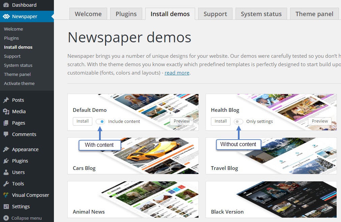Click the Animal News demo thumbnail
Viewport: 341px width, 222px height.
(x=133, y=199)
